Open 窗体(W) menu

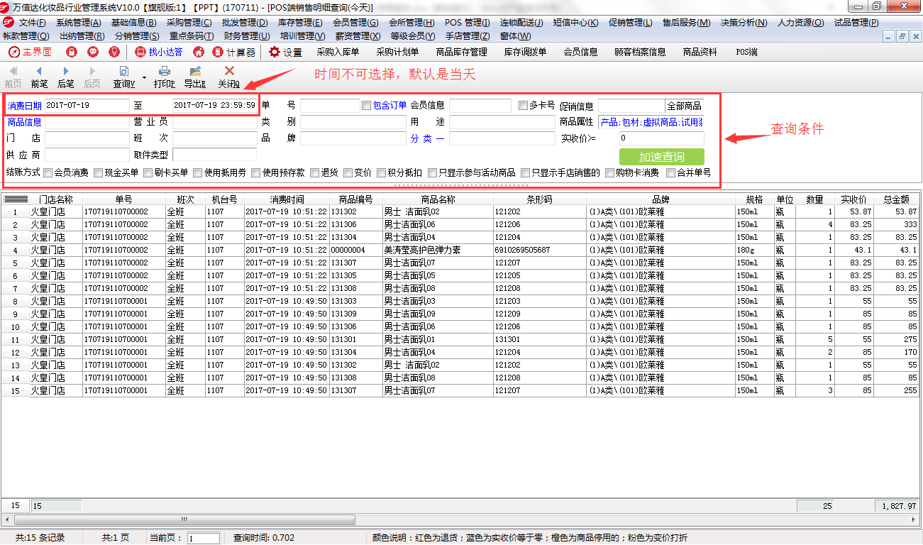click(x=515, y=36)
